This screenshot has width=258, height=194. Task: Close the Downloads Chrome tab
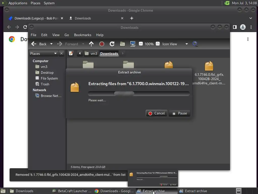[122, 18]
